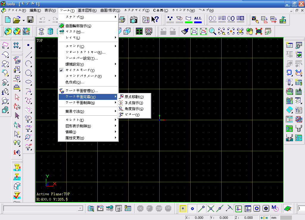Viewport: 305px width, 220px height.
Task: Click the open folder toolbar icon
Action: 17,19
